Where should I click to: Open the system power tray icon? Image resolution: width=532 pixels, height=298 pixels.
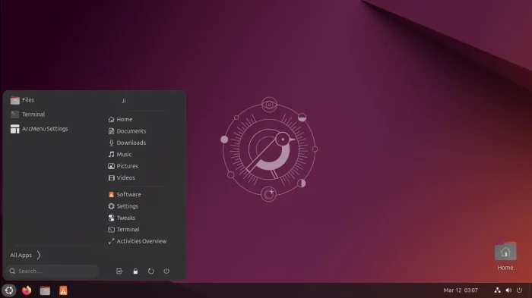[x=519, y=290]
